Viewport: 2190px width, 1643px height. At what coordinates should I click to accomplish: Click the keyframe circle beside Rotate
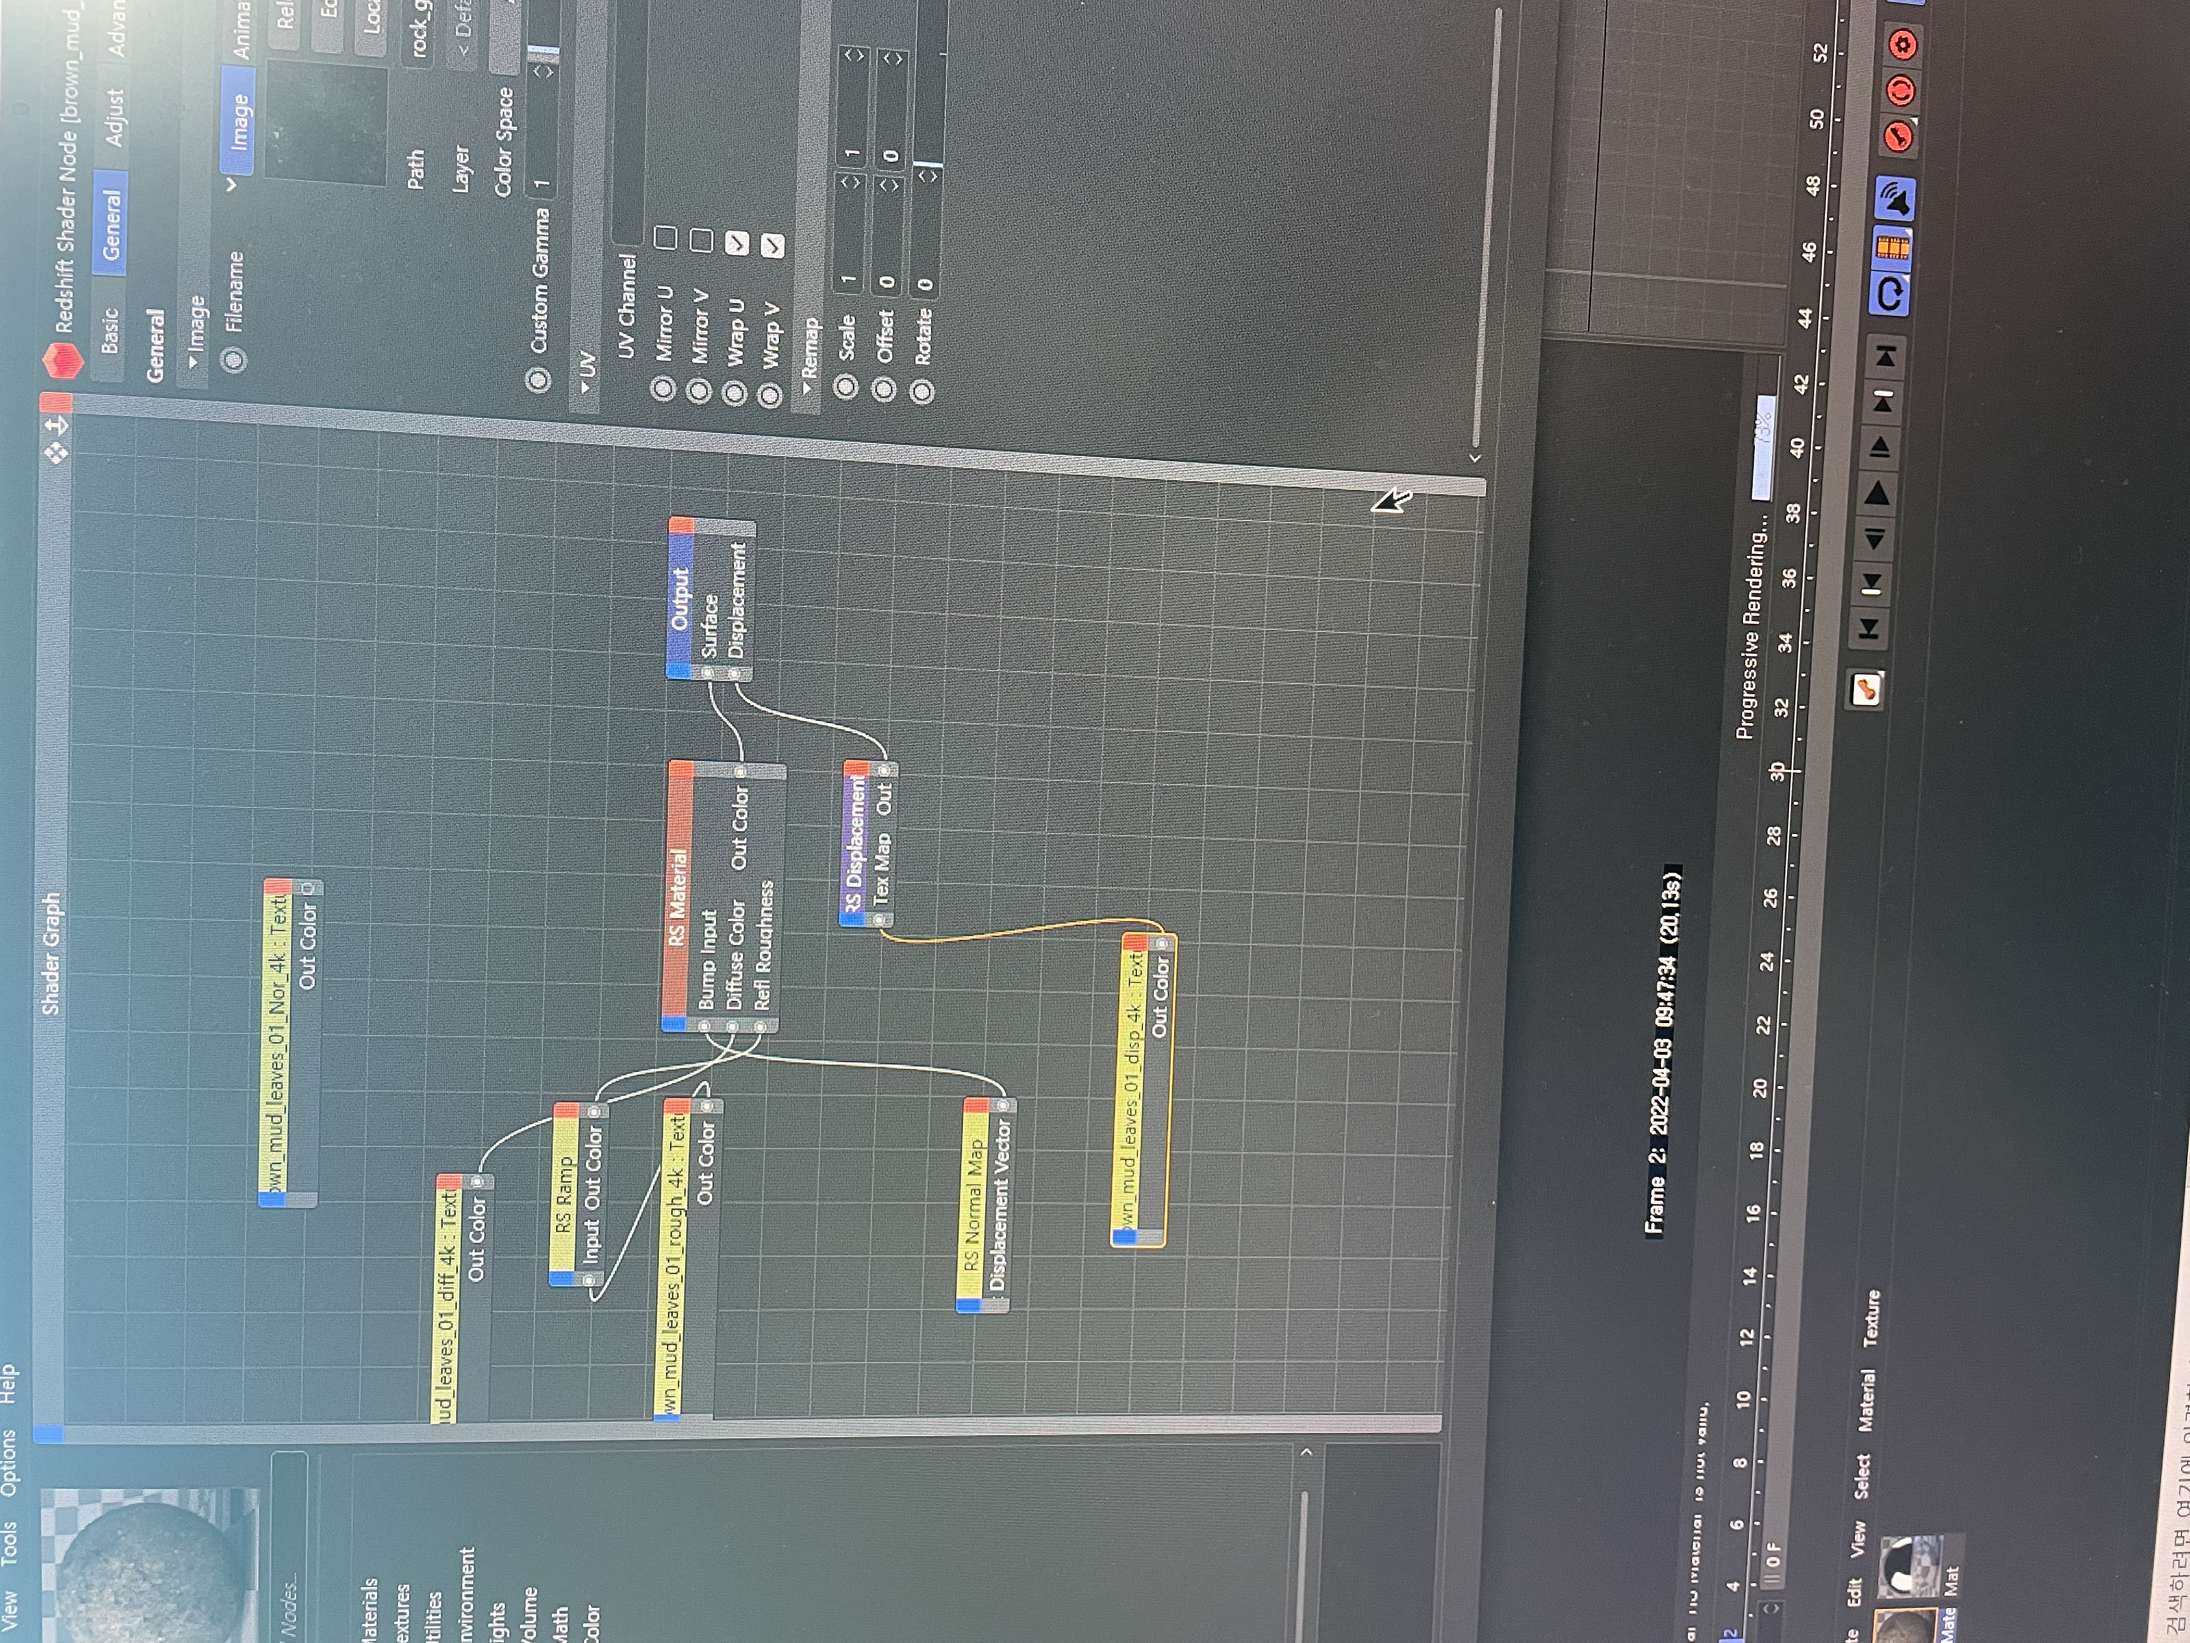922,392
